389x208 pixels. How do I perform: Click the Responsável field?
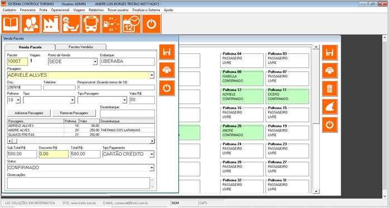tap(116, 87)
